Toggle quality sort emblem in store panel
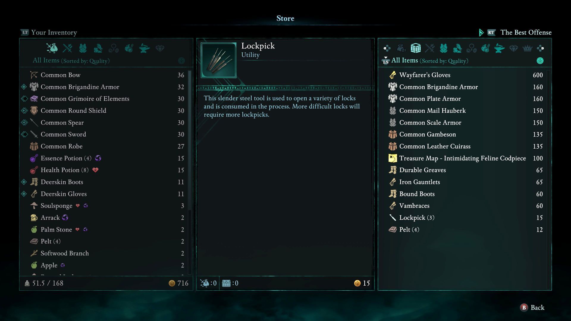Screen dimensions: 571x321 (x=540, y=61)
